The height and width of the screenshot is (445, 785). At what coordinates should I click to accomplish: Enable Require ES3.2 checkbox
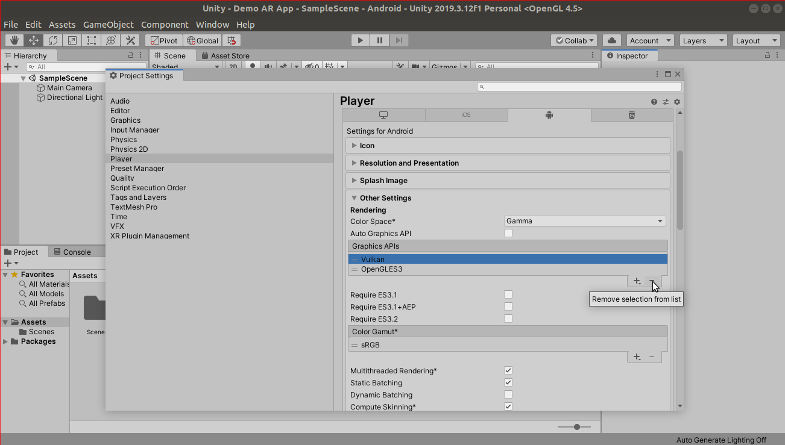[x=508, y=319]
